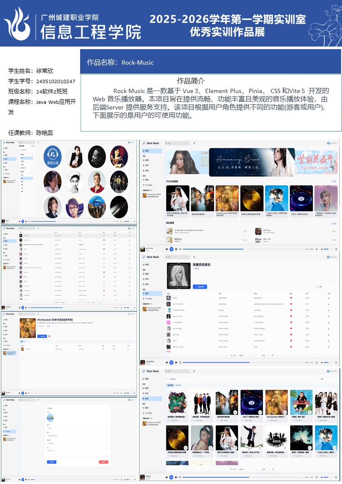Click the settings gear beside recommendations search box

(194, 143)
